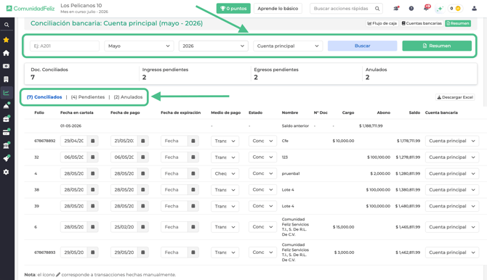Click the ComunidadFeliz logo
Screen dimensions: 487x280
coord(31,9)
